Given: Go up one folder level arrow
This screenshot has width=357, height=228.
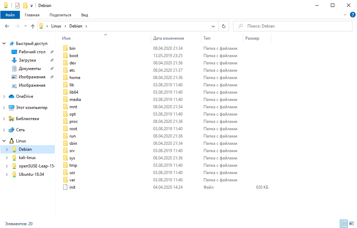Looking at the screenshot, I should [x=33, y=26].
